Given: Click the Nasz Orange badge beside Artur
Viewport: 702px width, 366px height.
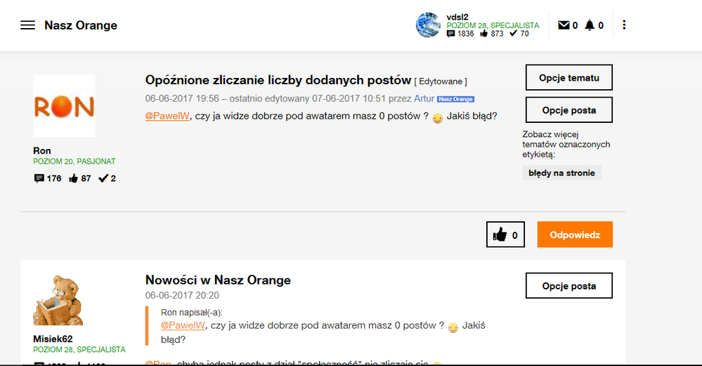Looking at the screenshot, I should click(x=456, y=99).
